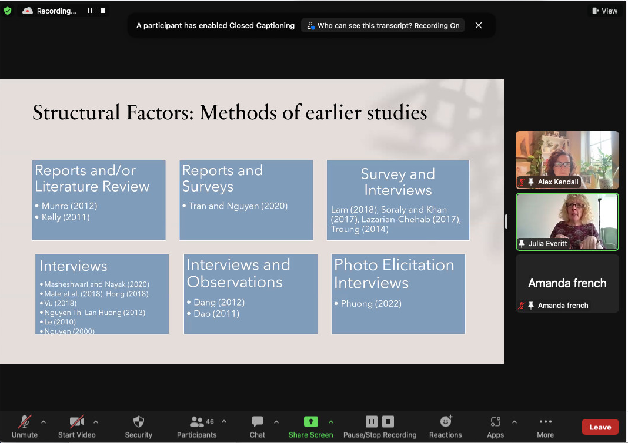
Task: Click the green Share Screen icon
Action: (x=310, y=422)
